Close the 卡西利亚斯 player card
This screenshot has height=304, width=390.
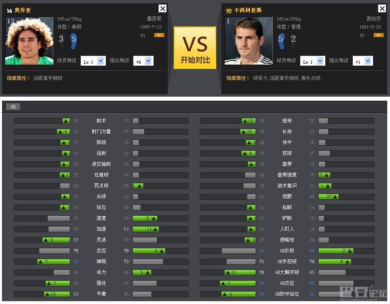pyautogui.click(x=382, y=8)
